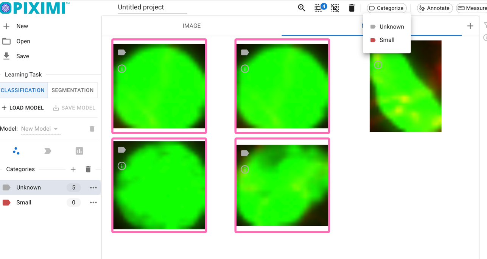Add a new category with plus icon
487x259 pixels.
73,169
